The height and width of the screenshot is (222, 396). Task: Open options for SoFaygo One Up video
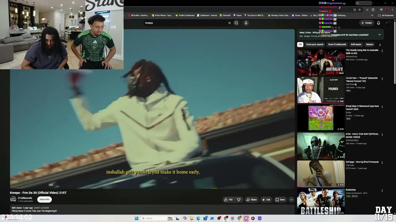point(382,162)
